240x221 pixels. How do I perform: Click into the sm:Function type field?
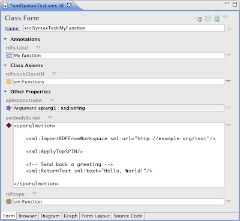coord(119,202)
